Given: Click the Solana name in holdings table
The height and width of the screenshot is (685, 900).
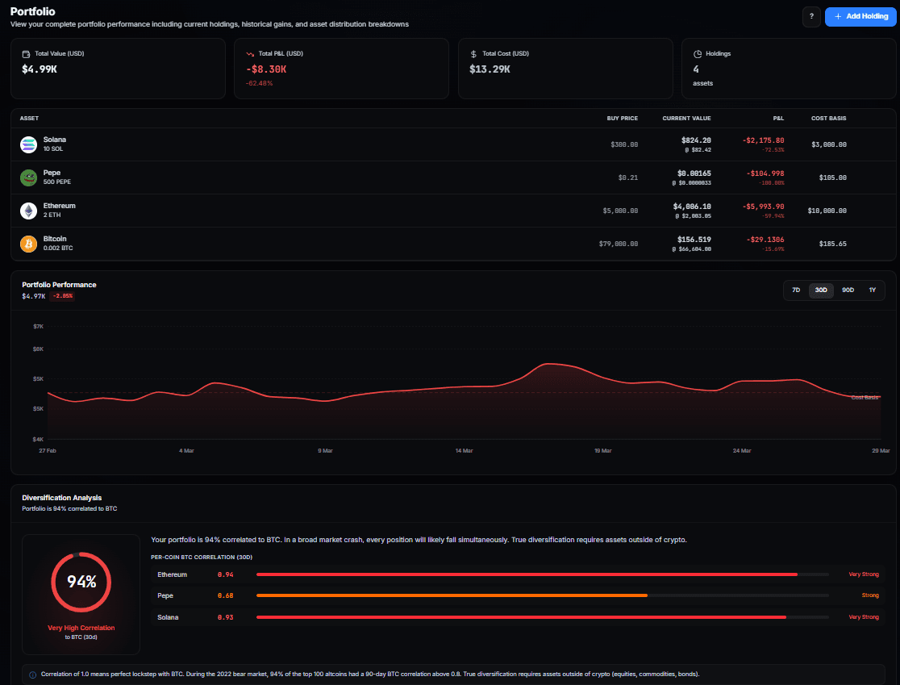Looking at the screenshot, I should coord(55,140).
